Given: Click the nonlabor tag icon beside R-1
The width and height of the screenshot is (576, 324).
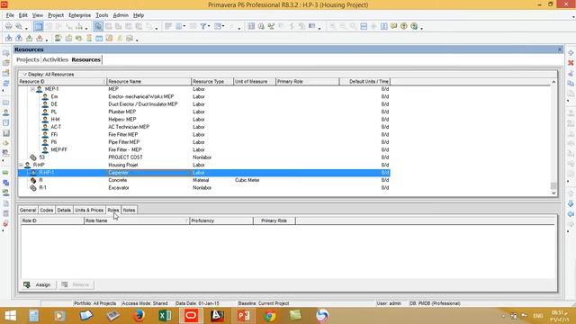Looking at the screenshot, I should click(33, 188).
